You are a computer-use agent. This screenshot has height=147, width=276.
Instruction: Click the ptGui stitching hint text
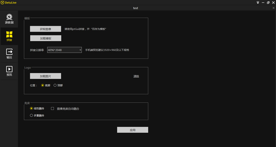85,29
